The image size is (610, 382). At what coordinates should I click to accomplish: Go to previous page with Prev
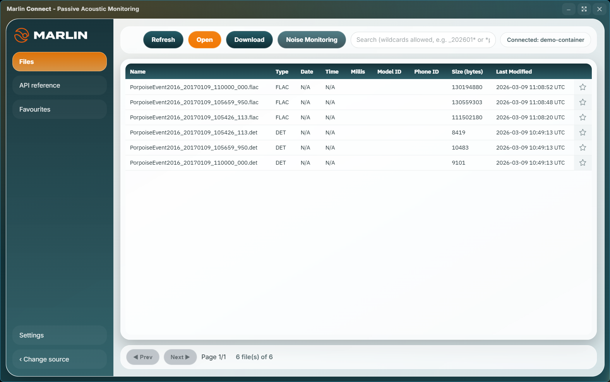pyautogui.click(x=143, y=357)
